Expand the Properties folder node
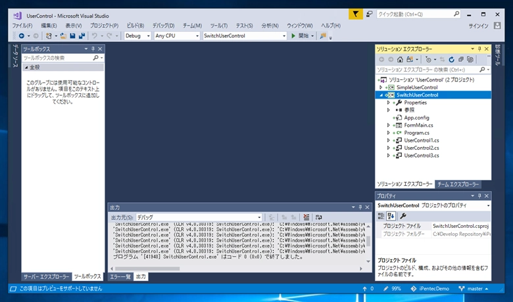The height and width of the screenshot is (302, 513). (x=388, y=102)
